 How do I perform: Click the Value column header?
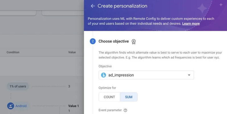coord(72,52)
